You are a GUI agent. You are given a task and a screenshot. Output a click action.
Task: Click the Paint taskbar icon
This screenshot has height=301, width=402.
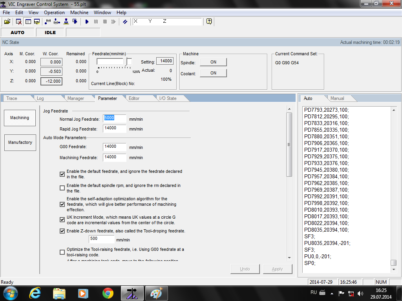(x=156, y=293)
